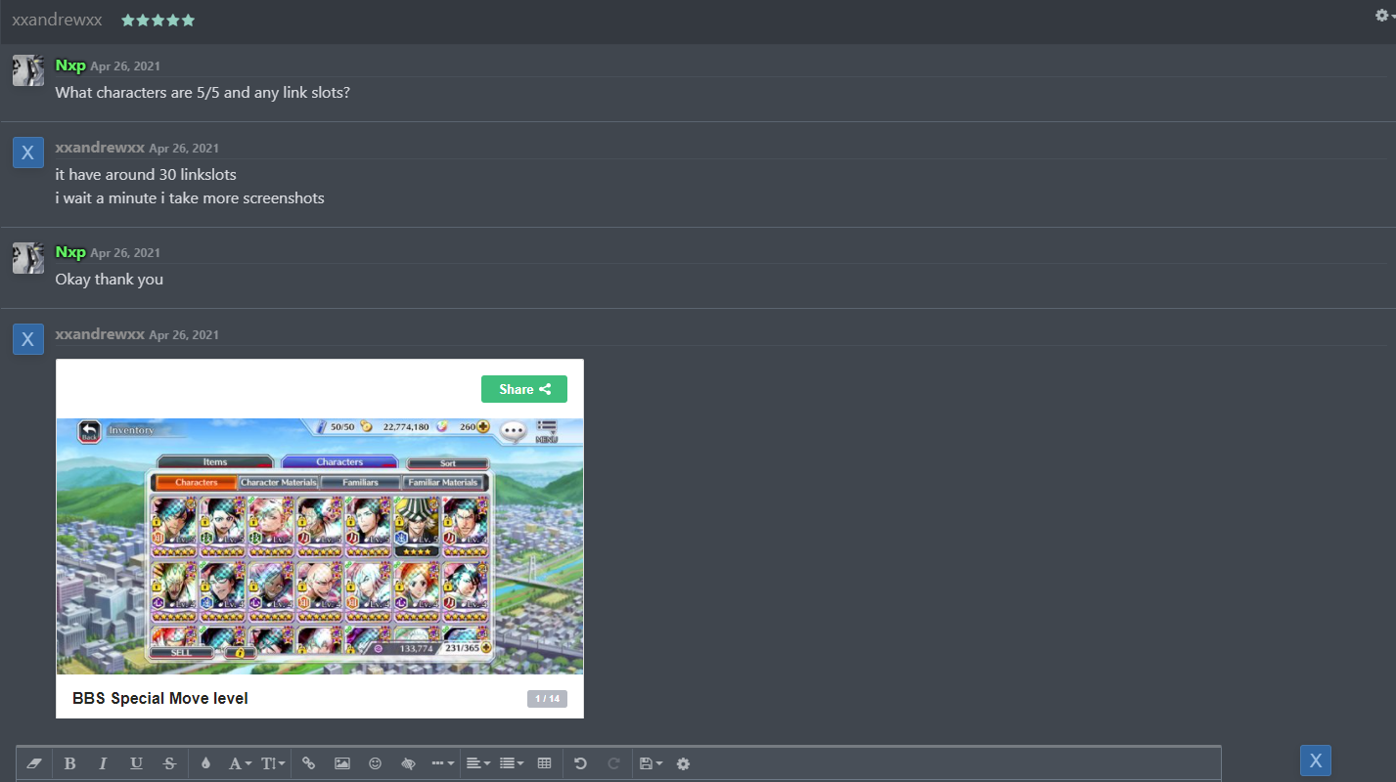This screenshot has height=782, width=1396.
Task: Click the plus icon beside 260 orbs
Action: click(x=482, y=427)
